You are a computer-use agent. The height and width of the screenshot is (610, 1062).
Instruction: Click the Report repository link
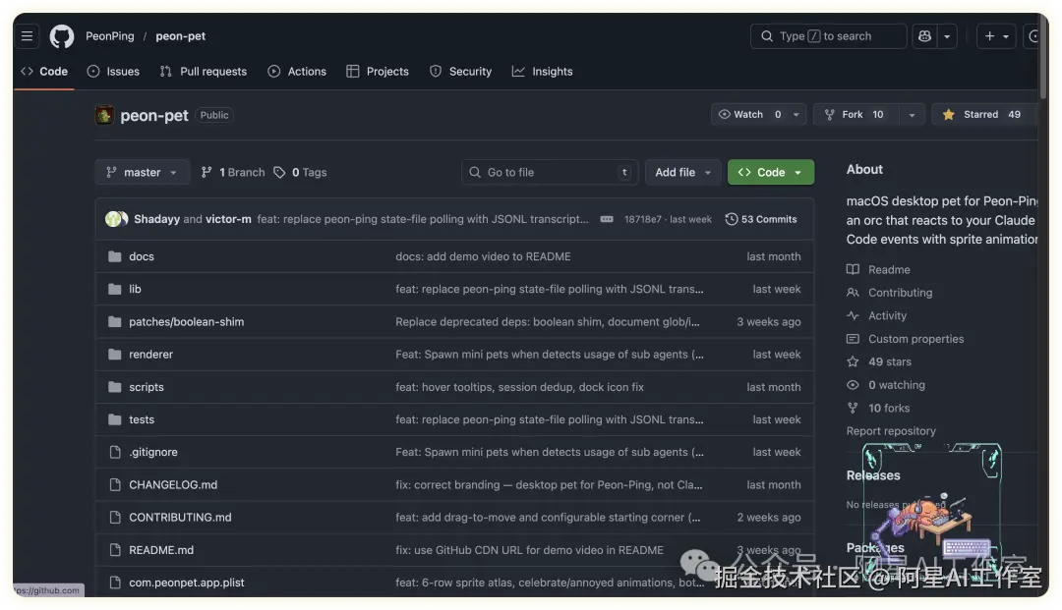tap(891, 431)
